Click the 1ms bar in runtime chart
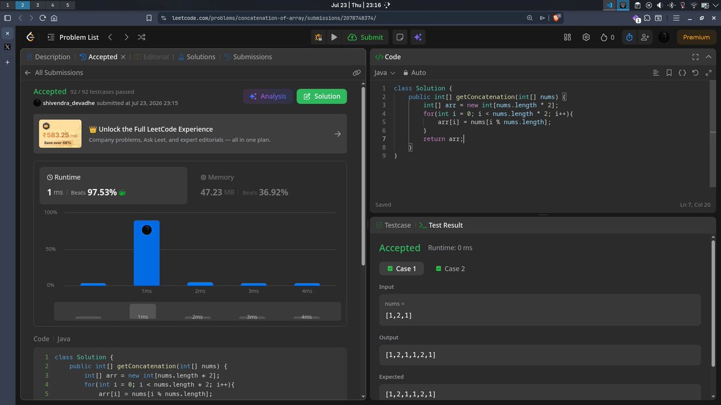Viewport: 721px width, 405px height. click(147, 253)
